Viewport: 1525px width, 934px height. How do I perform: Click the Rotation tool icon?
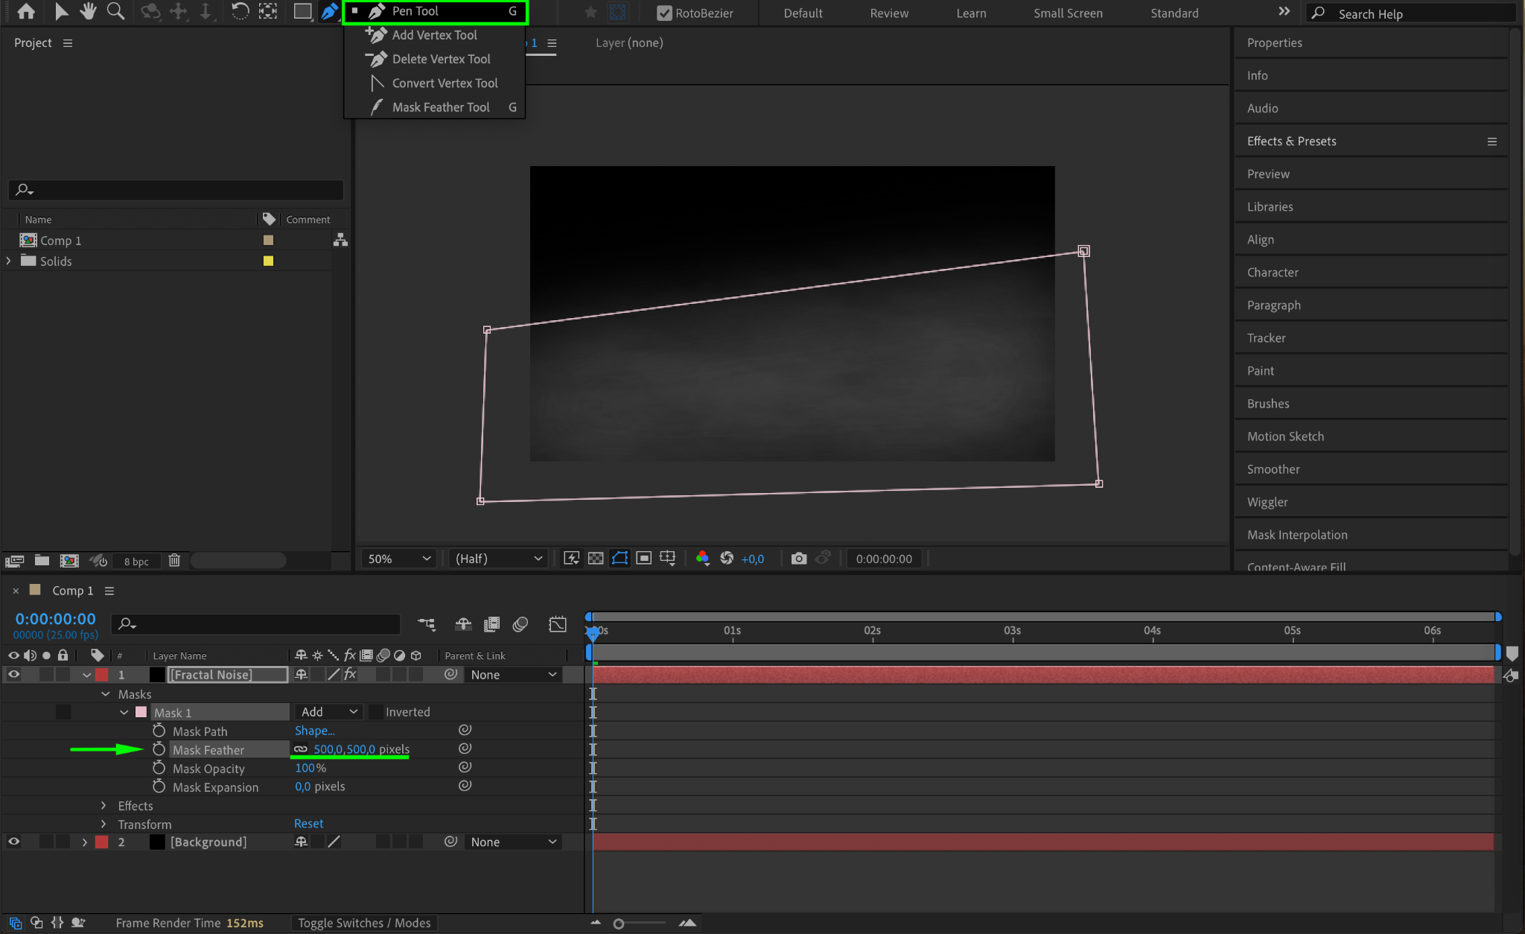[240, 11]
